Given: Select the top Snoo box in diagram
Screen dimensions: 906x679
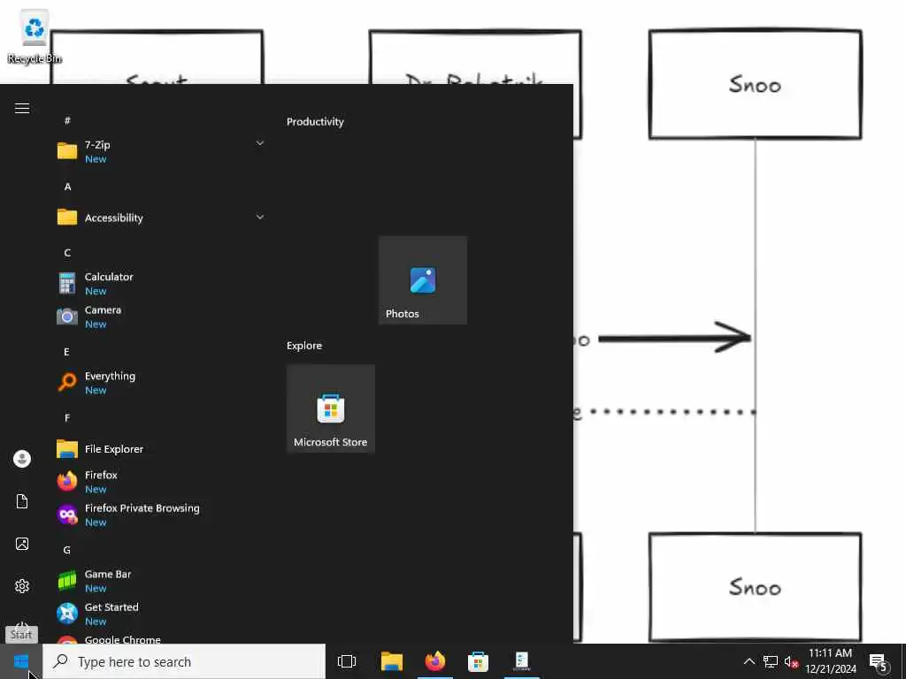Looking at the screenshot, I should coord(756,84).
